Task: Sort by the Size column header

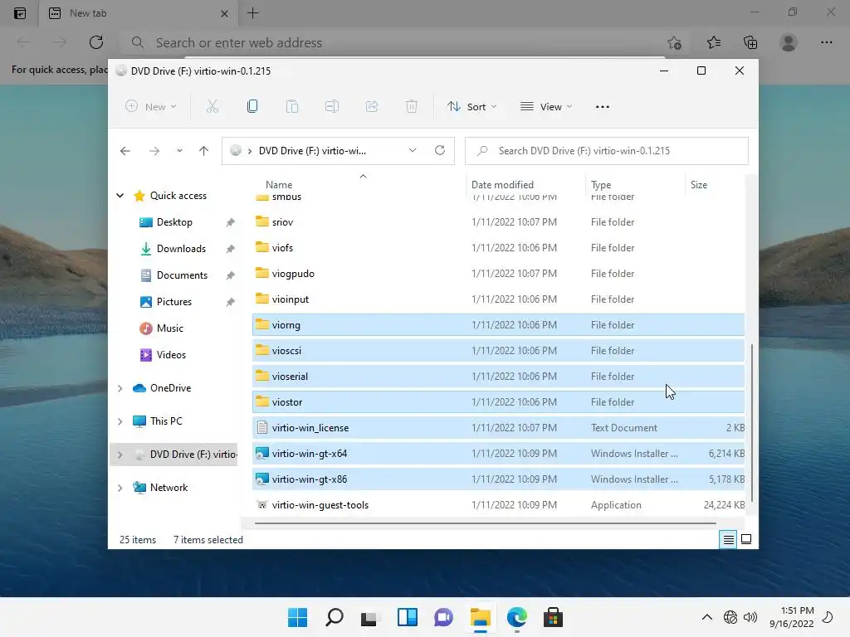Action: coord(699,185)
